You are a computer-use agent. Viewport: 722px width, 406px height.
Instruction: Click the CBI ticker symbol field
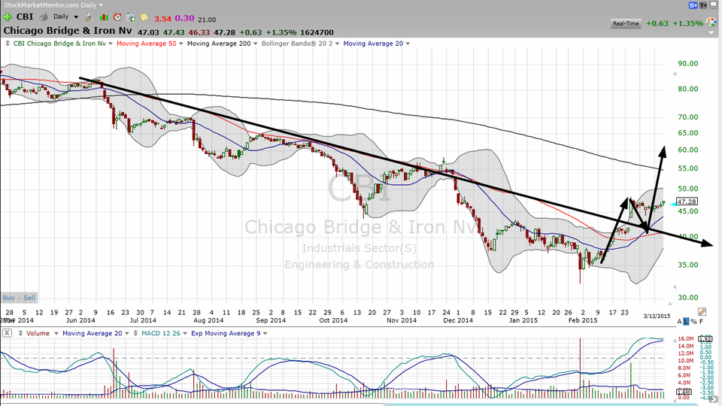coord(25,17)
